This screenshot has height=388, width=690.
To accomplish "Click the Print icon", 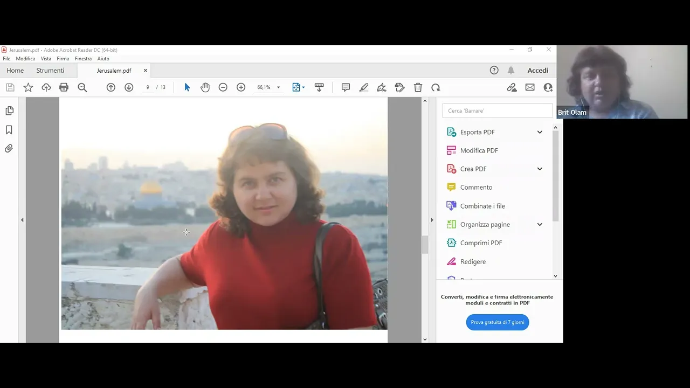I will tap(64, 87).
